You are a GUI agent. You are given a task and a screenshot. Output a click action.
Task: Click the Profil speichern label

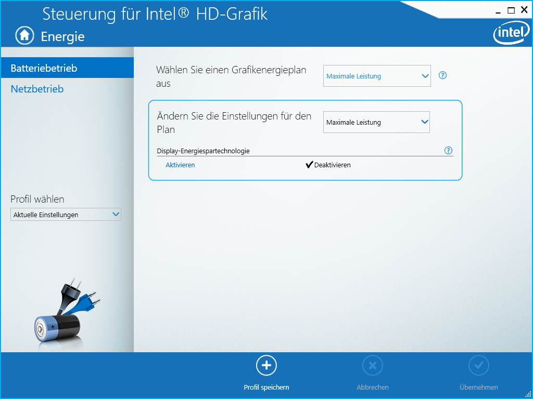[x=266, y=387]
